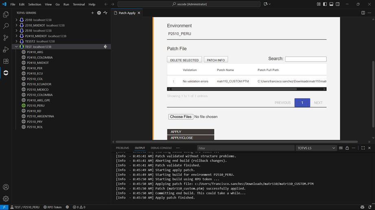The width and height of the screenshot is (375, 210).
Task: Click the patch table horizontal scrollbar
Action: (x=234, y=89)
